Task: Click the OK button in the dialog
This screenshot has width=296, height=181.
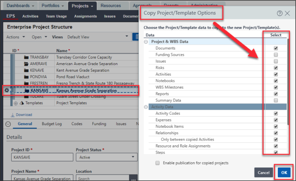Action: click(x=284, y=172)
